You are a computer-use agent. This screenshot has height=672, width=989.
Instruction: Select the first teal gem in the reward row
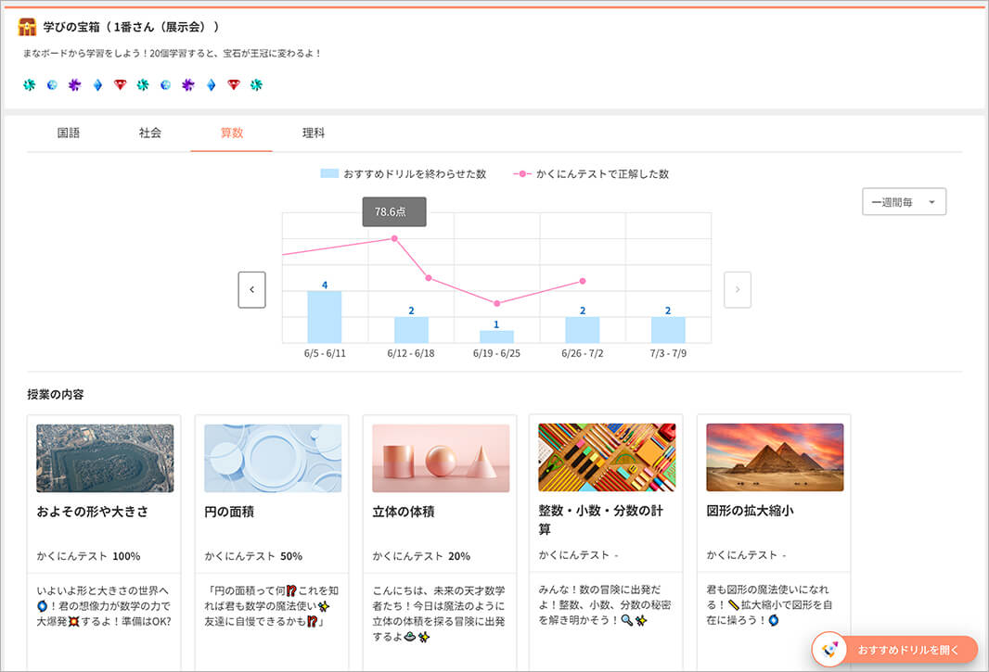coord(29,83)
